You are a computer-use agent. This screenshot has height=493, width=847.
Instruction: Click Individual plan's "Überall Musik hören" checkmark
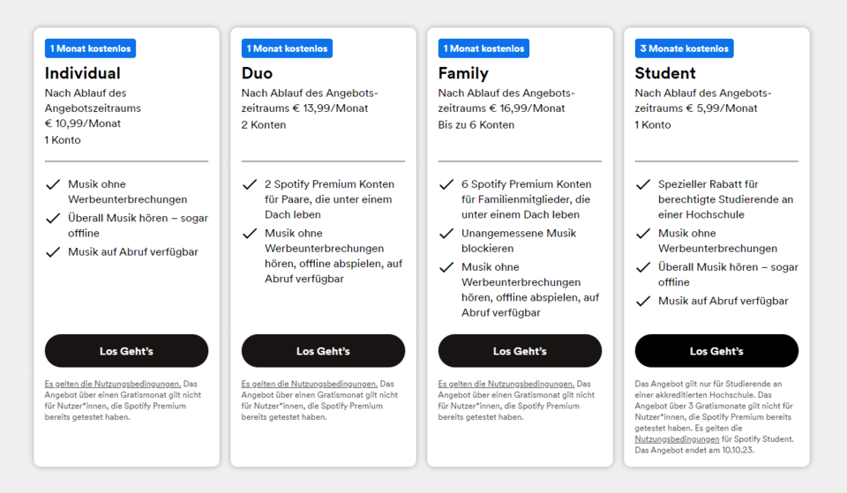(53, 218)
